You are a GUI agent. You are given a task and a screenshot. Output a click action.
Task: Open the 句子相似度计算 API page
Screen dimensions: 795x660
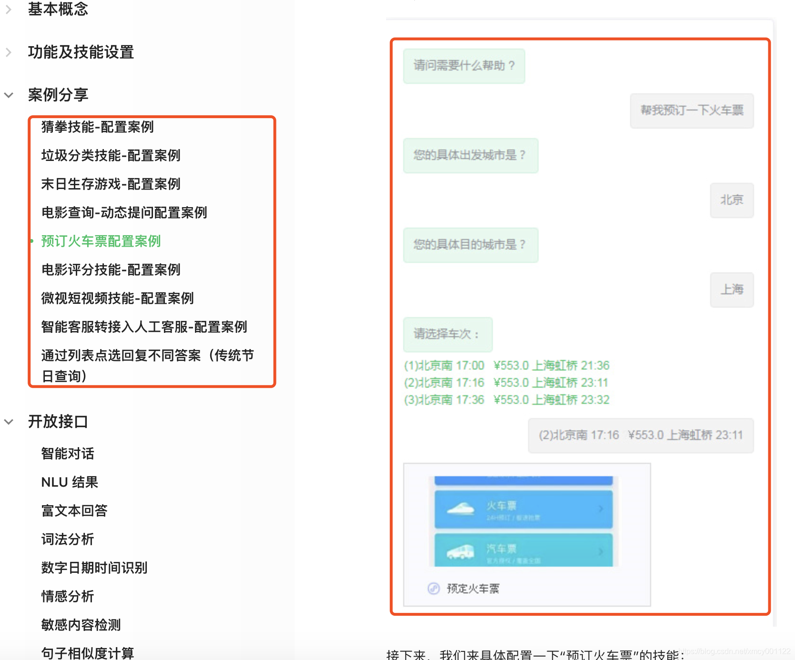[88, 653]
